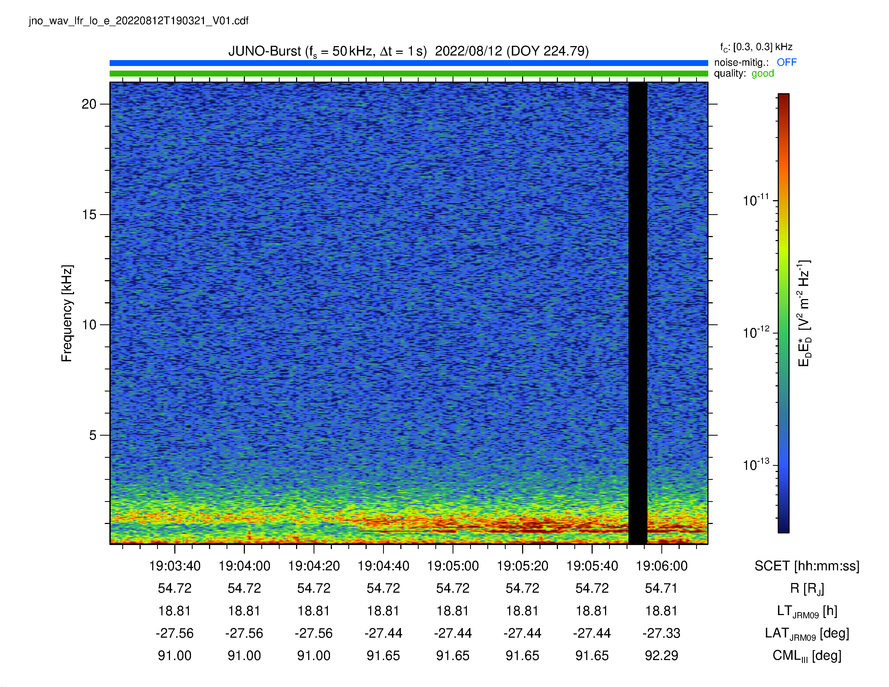Click the intense red emission near 19:05:20
Viewport: 889px width, 687px height.
533,525
